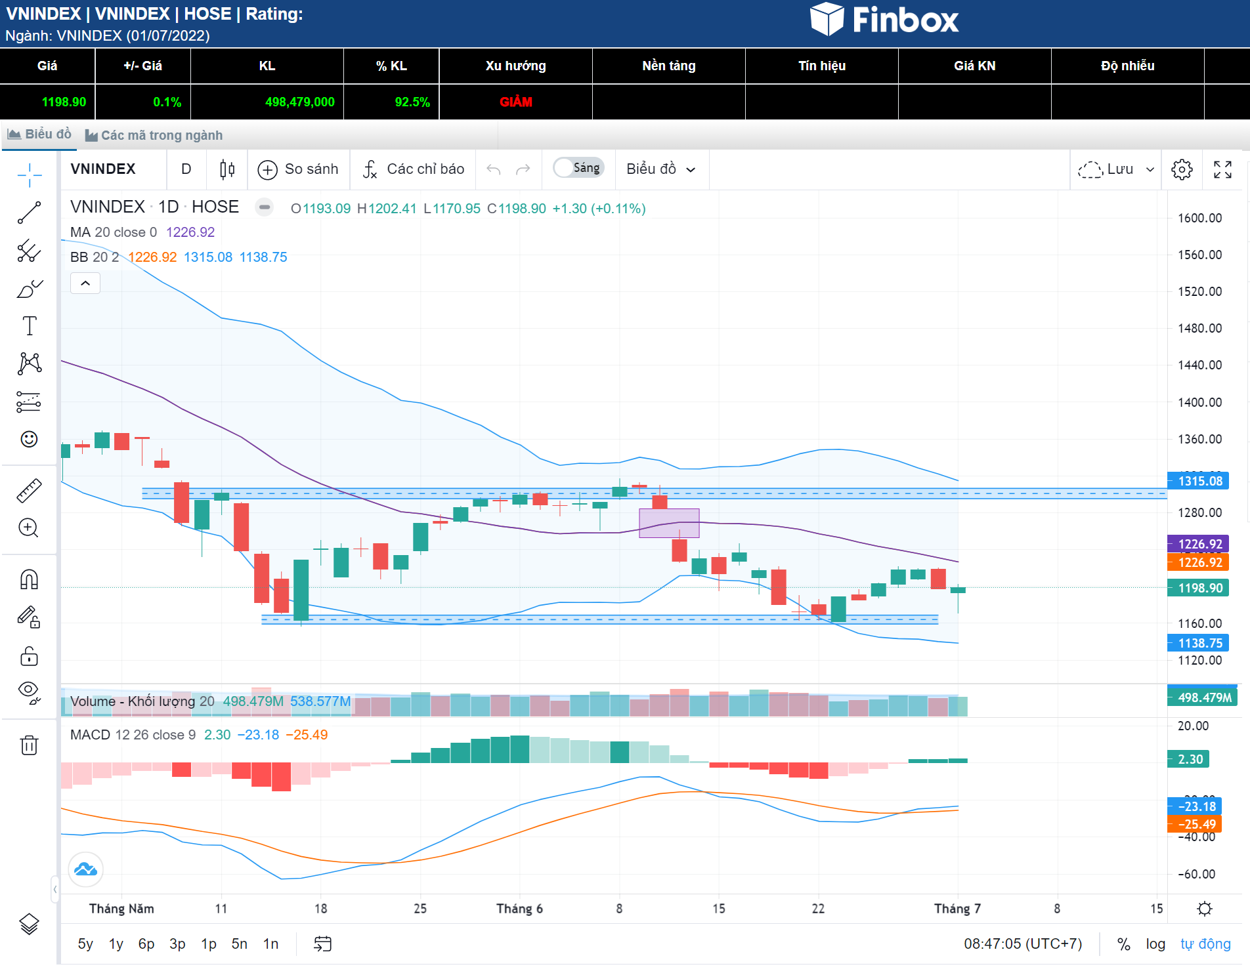Open the emoji icons tool
This screenshot has width=1250, height=975.
(29, 439)
